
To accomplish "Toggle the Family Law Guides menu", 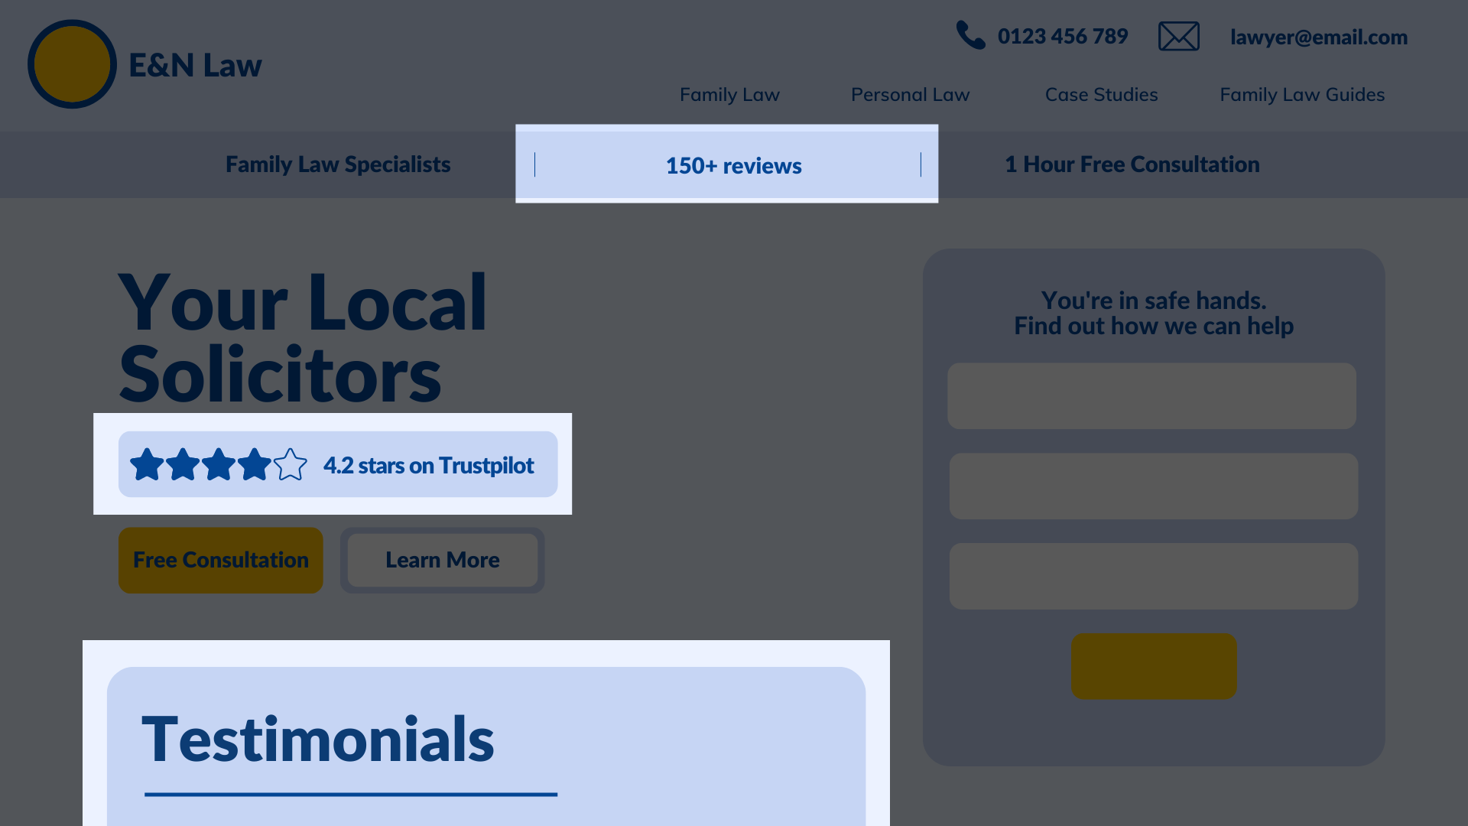I will [1301, 94].
